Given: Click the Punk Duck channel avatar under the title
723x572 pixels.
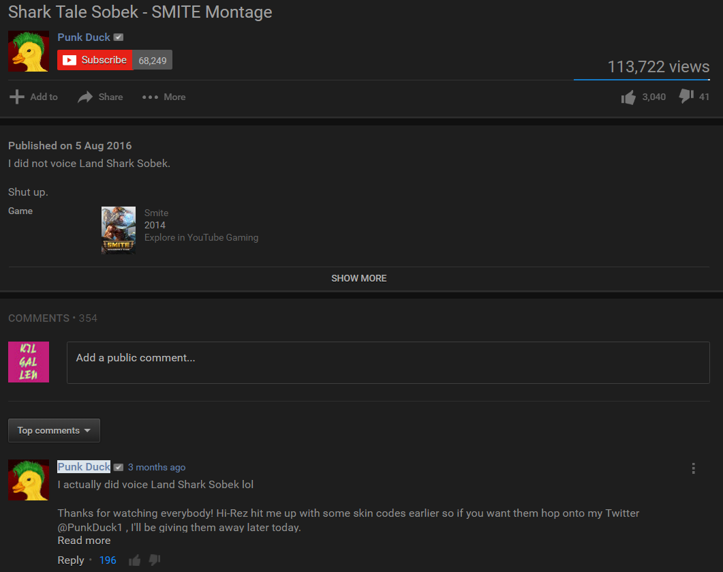Looking at the screenshot, I should coord(29,51).
